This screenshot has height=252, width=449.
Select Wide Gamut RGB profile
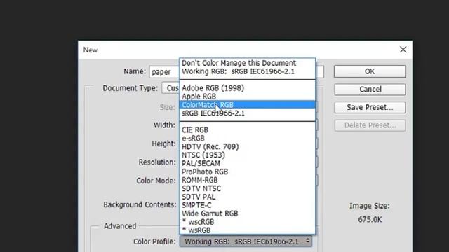(248, 213)
